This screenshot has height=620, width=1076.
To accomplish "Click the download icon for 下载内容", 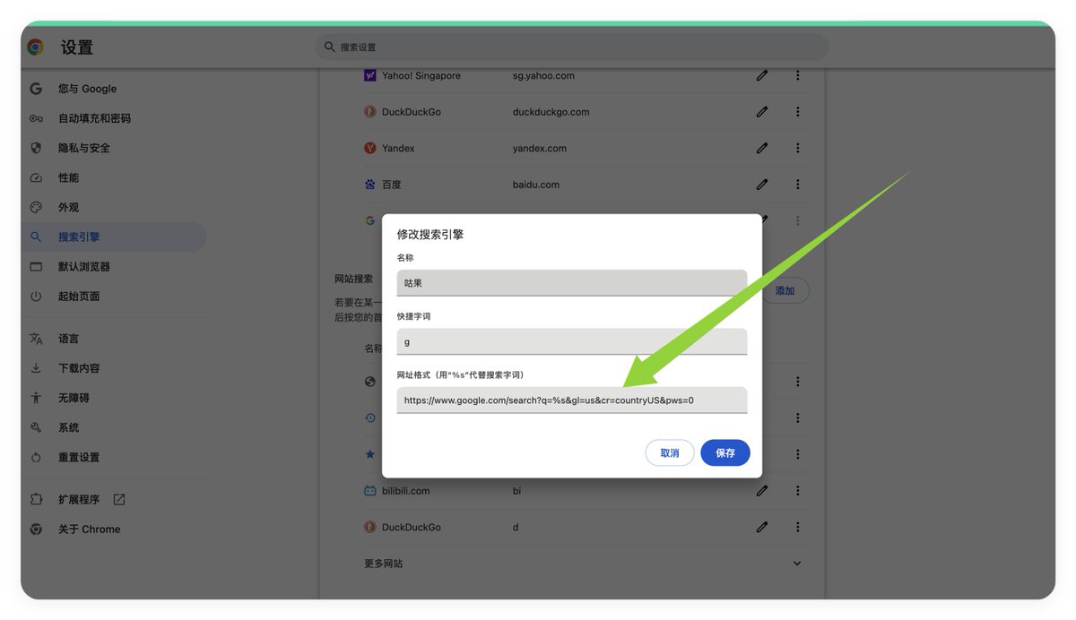I will click(x=36, y=368).
